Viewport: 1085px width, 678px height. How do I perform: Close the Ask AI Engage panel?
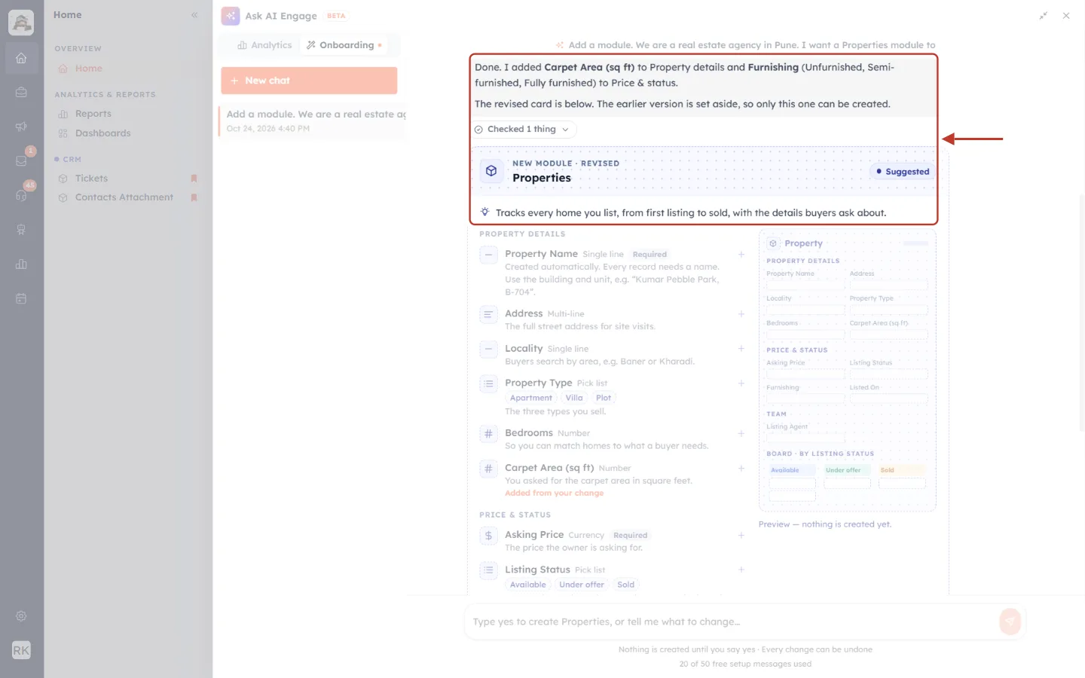point(1066,15)
